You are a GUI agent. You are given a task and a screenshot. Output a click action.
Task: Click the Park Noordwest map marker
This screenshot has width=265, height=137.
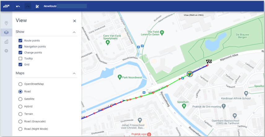(120, 76)
